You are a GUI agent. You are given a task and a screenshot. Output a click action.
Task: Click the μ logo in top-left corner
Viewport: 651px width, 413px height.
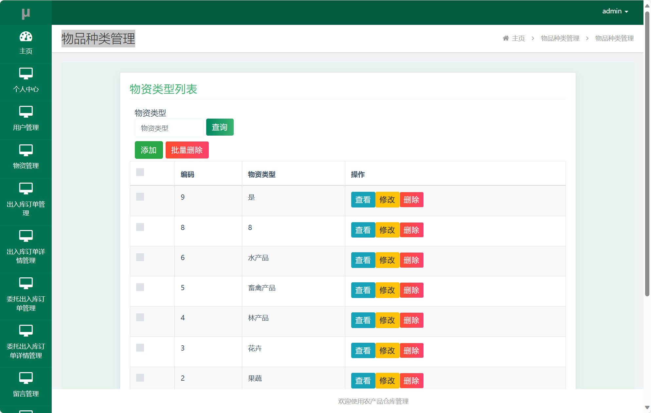point(26,13)
